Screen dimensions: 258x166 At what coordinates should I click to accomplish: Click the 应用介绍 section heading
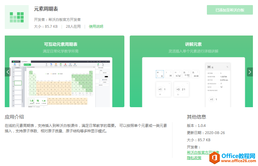14,117
